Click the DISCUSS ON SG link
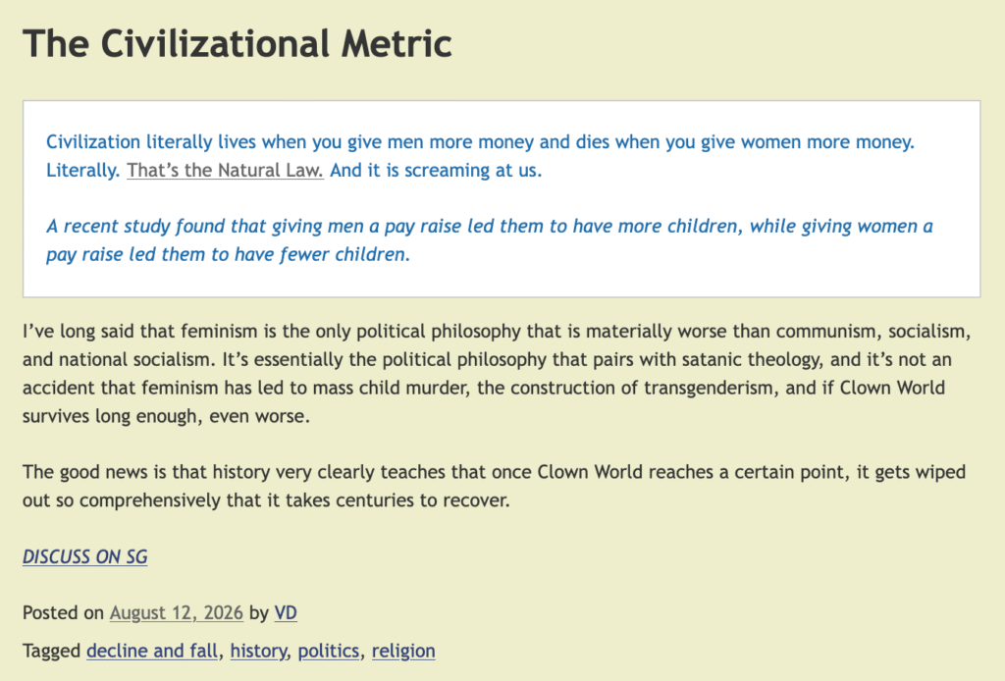Image resolution: width=1005 pixels, height=681 pixels. (85, 556)
